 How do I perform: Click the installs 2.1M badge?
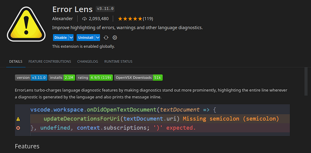[62, 78]
